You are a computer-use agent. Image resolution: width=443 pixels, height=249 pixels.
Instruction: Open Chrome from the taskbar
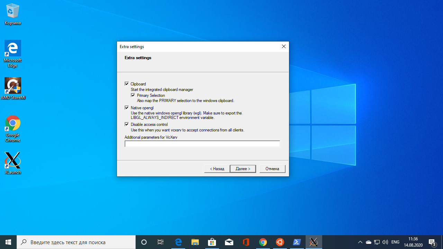click(x=263, y=242)
